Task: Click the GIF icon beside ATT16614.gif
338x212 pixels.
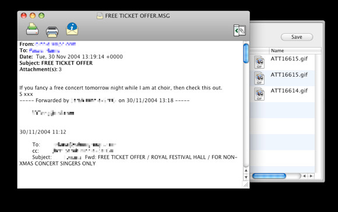Action: click(259, 94)
